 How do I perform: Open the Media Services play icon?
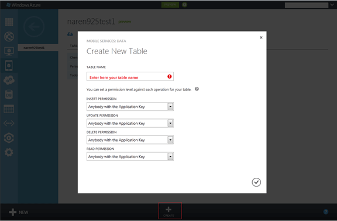pos(9,138)
